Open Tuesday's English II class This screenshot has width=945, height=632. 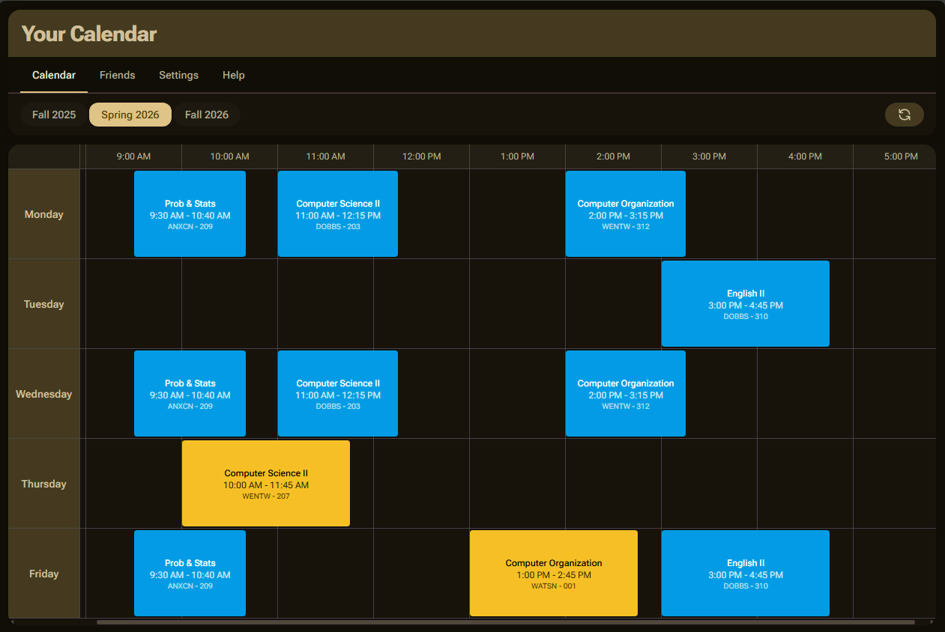[746, 304]
